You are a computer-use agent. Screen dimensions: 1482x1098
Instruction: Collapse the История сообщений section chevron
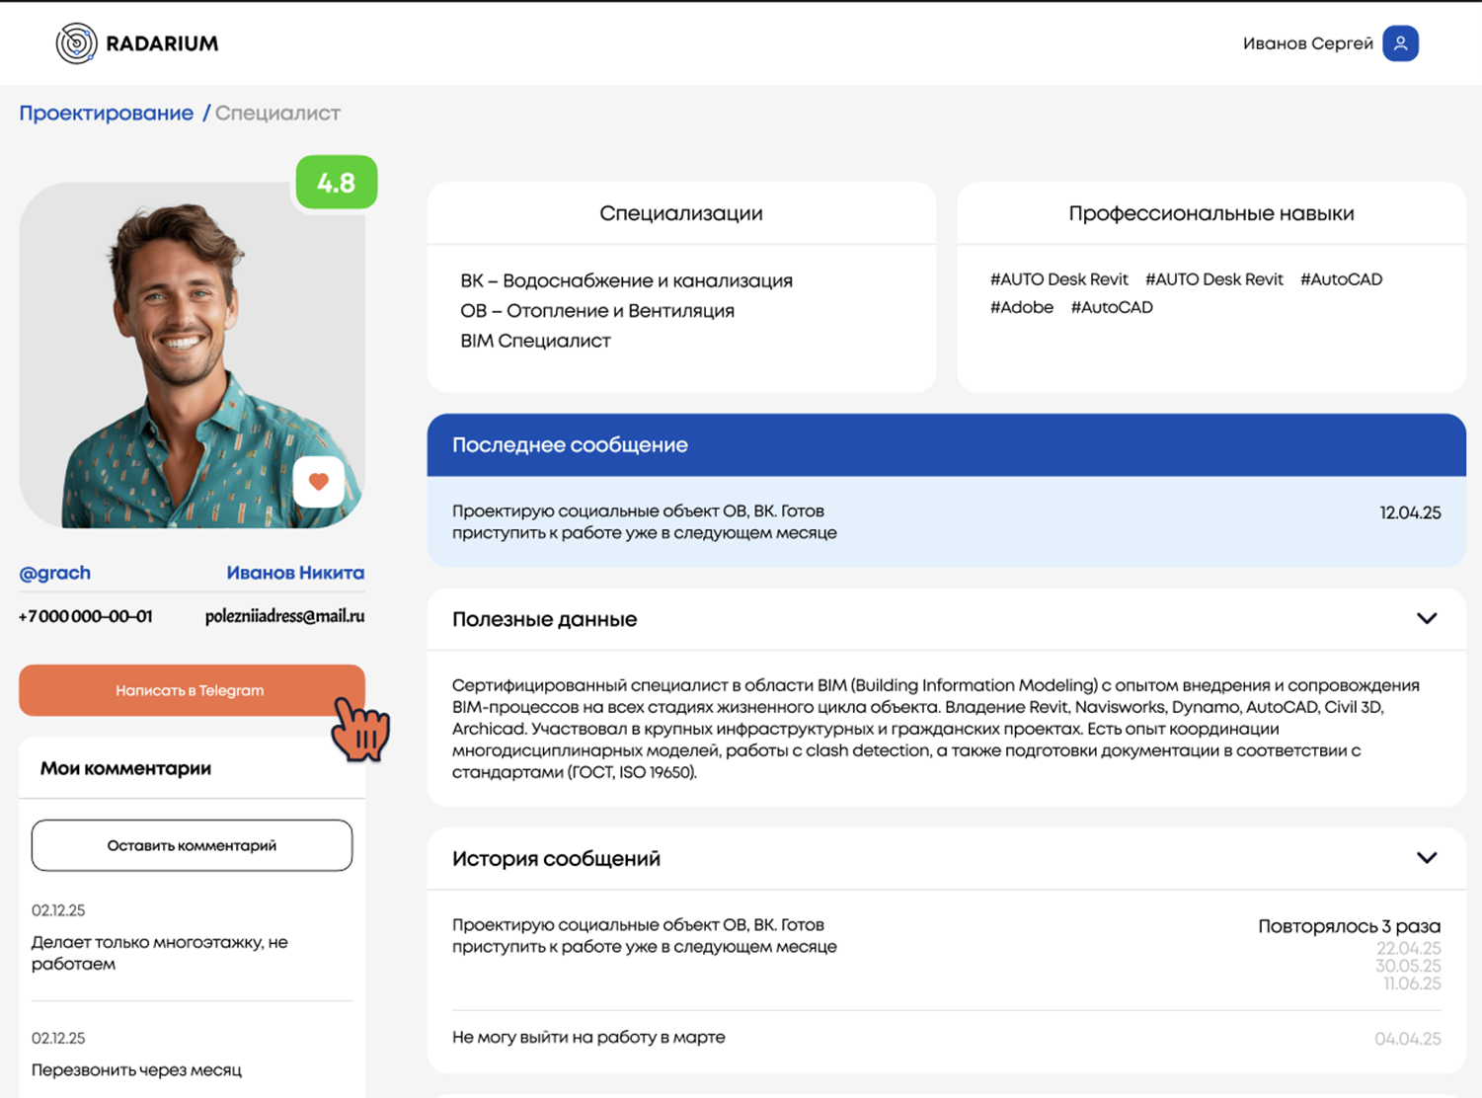coord(1427,857)
